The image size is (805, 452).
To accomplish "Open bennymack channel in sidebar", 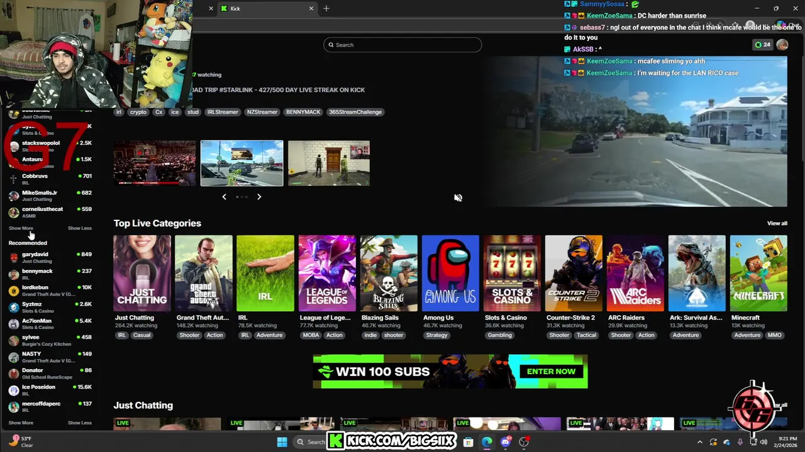I will (x=50, y=274).
